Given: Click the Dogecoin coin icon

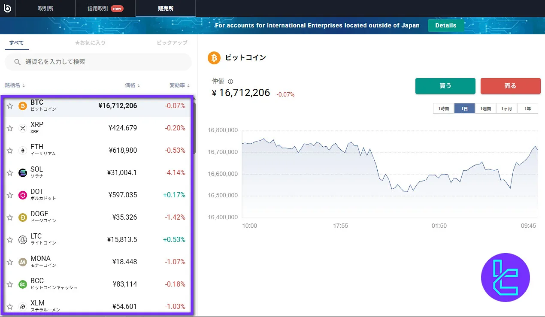Looking at the screenshot, I should coord(23,217).
